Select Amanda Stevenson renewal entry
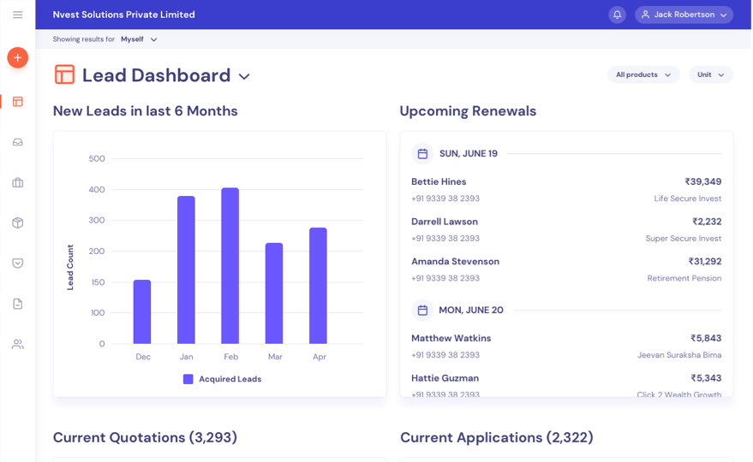 coord(455,262)
